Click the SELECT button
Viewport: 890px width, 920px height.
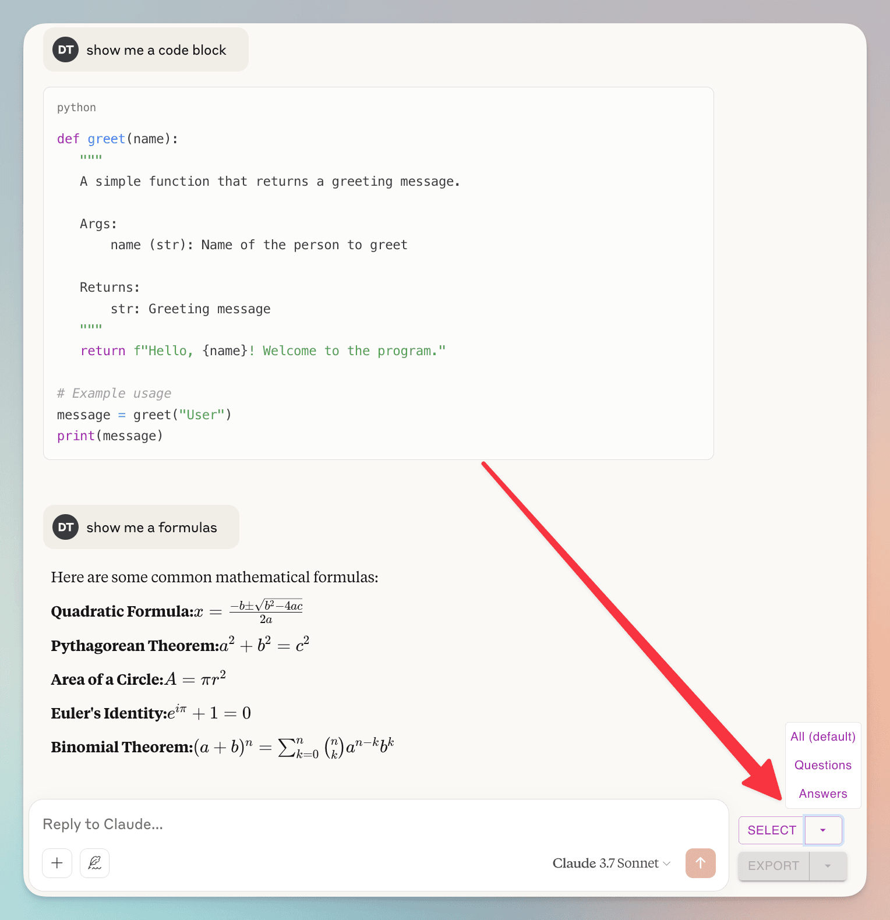771,830
